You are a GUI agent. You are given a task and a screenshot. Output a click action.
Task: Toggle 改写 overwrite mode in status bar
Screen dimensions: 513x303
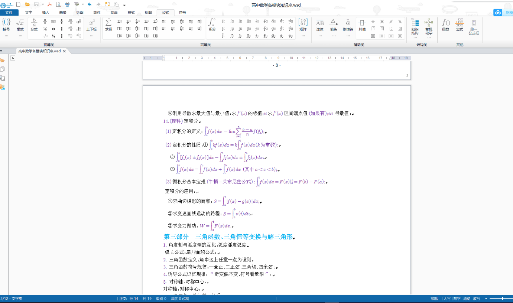[477, 299]
